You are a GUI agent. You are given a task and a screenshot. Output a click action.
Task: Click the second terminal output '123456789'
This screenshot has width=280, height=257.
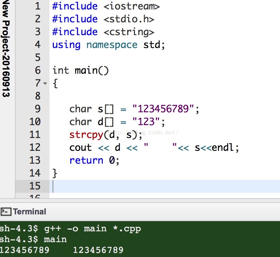click(98, 250)
